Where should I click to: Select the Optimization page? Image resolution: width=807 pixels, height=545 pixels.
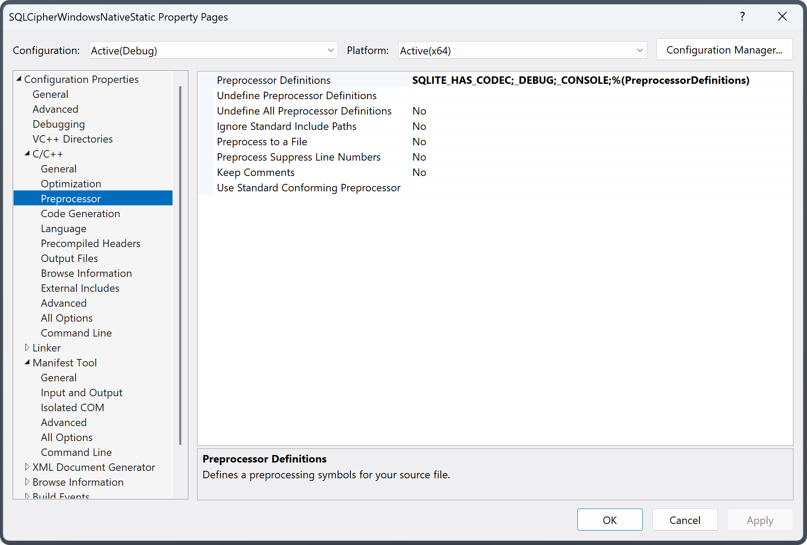point(71,183)
